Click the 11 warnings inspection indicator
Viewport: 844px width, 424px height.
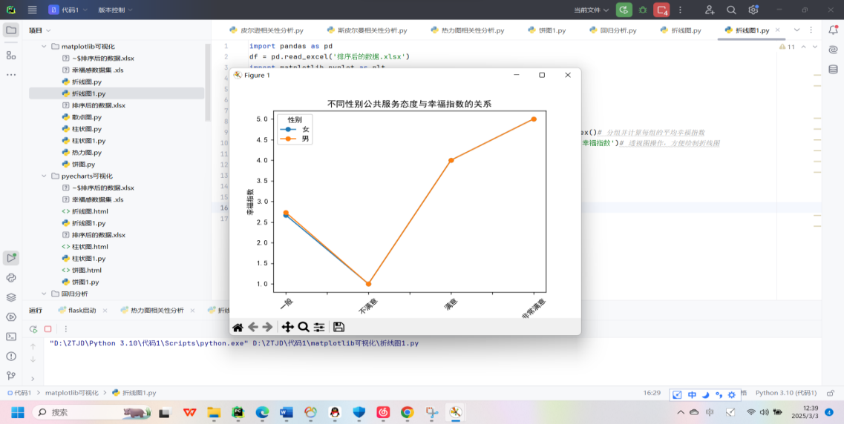[787, 47]
